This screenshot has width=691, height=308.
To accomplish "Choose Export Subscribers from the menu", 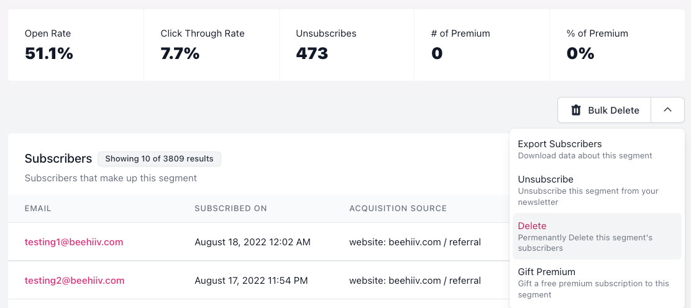I will (x=597, y=150).
